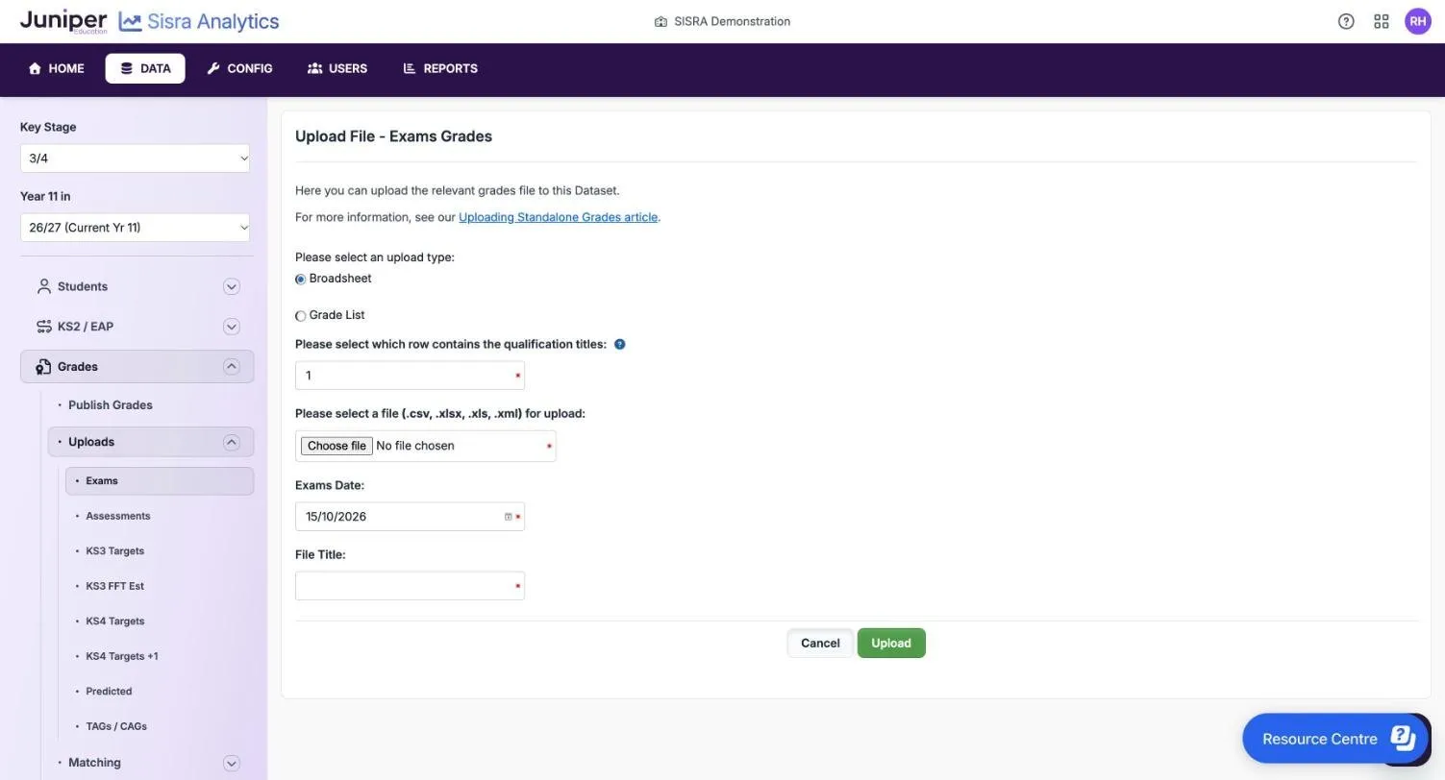The width and height of the screenshot is (1445, 780).
Task: Select TAGs / CAGs under Uploads
Action: [x=116, y=726]
